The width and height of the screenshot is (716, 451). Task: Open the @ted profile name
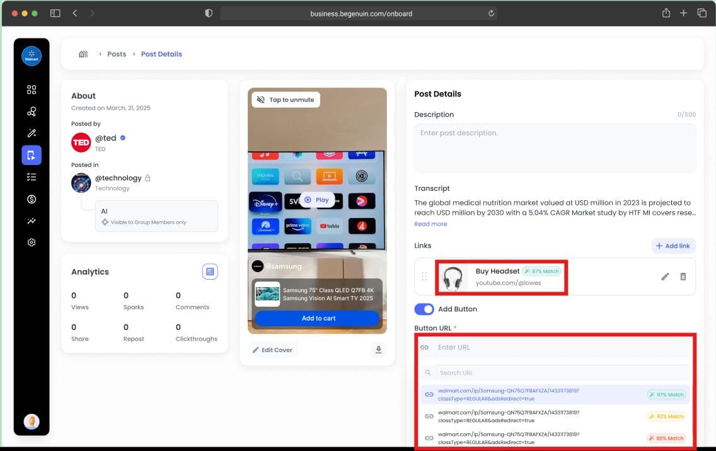coord(105,138)
